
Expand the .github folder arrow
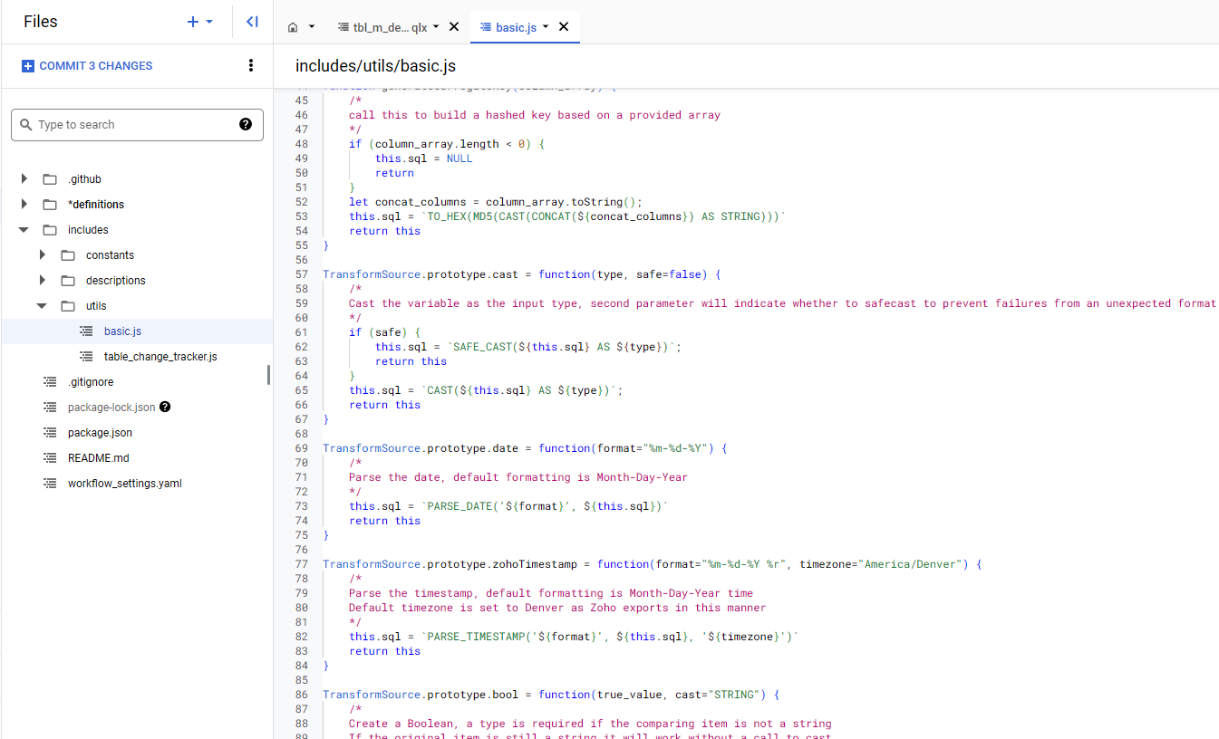point(24,179)
